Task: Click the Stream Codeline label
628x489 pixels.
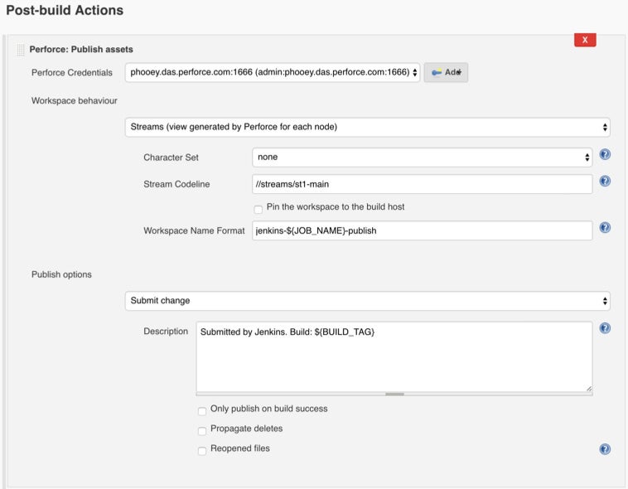Action: click(176, 184)
